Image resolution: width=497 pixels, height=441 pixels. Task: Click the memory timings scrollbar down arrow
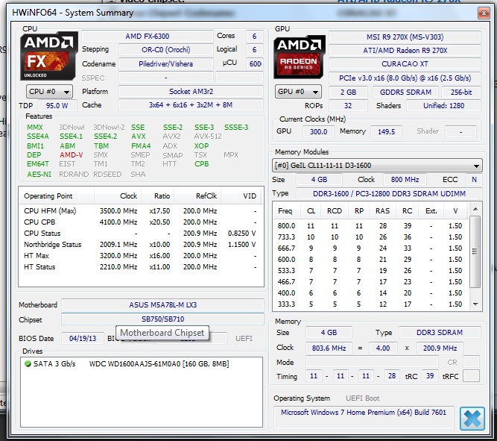click(475, 304)
